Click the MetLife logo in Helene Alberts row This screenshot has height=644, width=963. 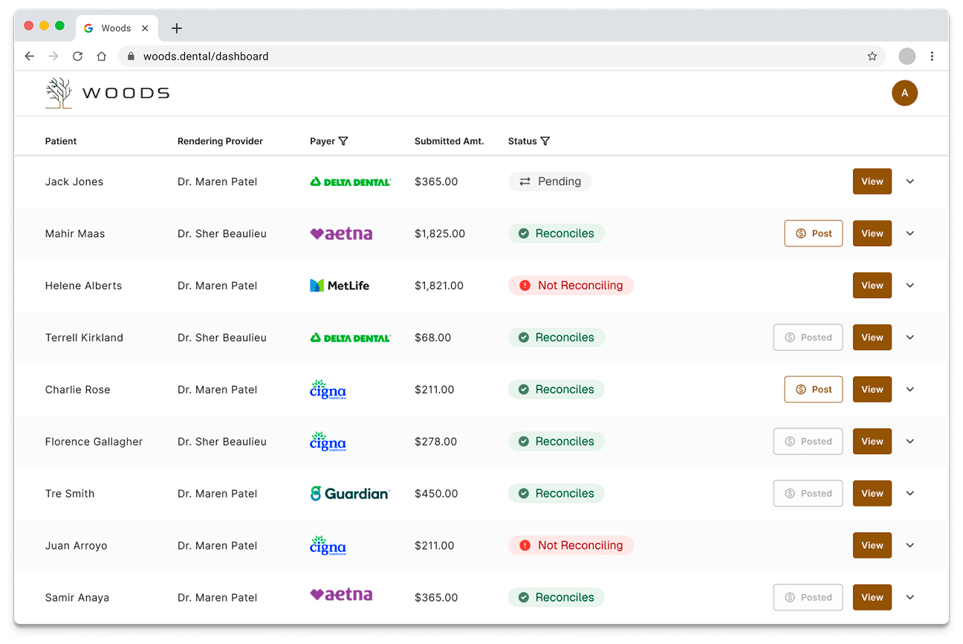tap(339, 285)
